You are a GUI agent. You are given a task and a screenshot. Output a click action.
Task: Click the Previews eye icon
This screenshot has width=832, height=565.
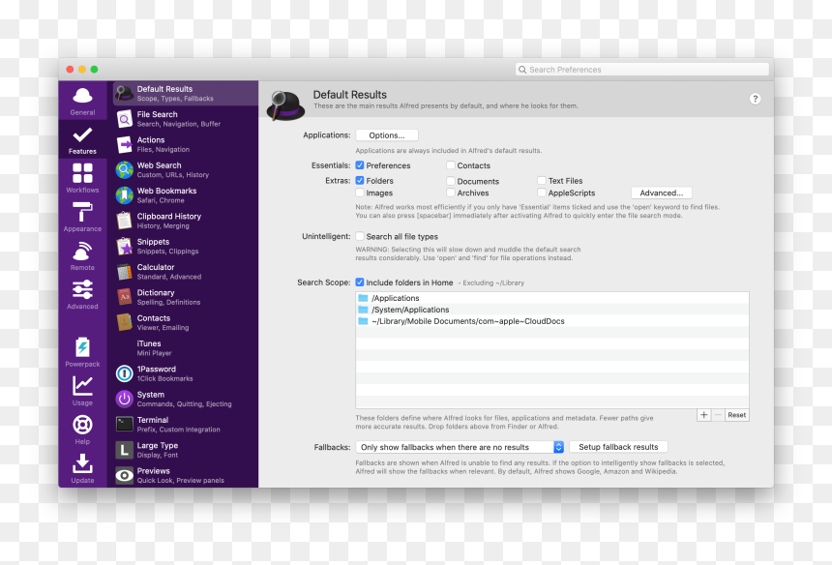coord(124,475)
